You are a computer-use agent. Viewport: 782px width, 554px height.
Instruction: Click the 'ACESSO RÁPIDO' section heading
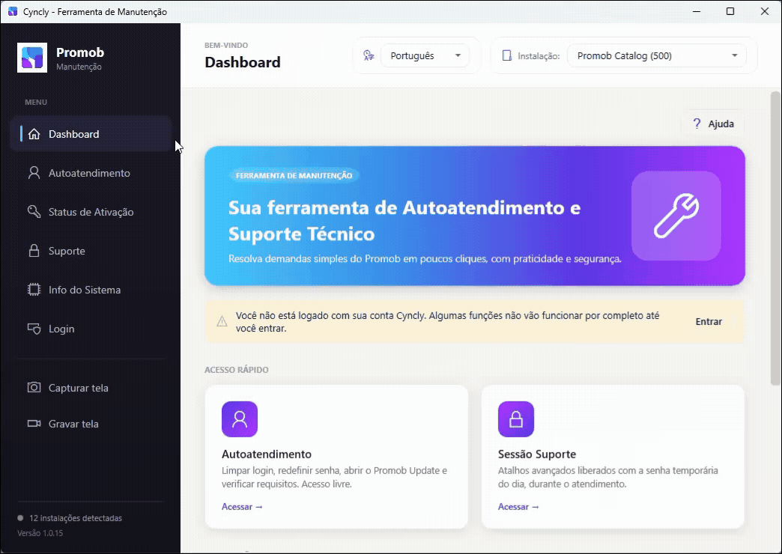click(x=237, y=370)
